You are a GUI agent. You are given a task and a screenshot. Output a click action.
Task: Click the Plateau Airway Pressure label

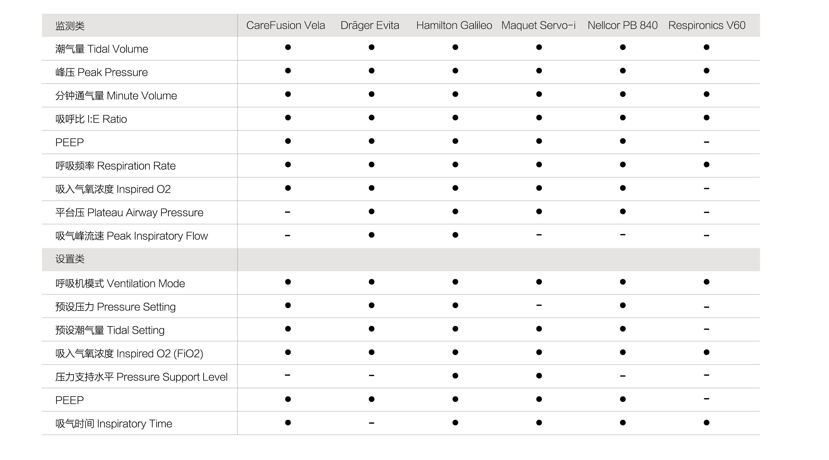tap(129, 213)
